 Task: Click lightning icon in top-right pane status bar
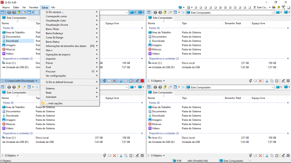(x=250, y=81)
